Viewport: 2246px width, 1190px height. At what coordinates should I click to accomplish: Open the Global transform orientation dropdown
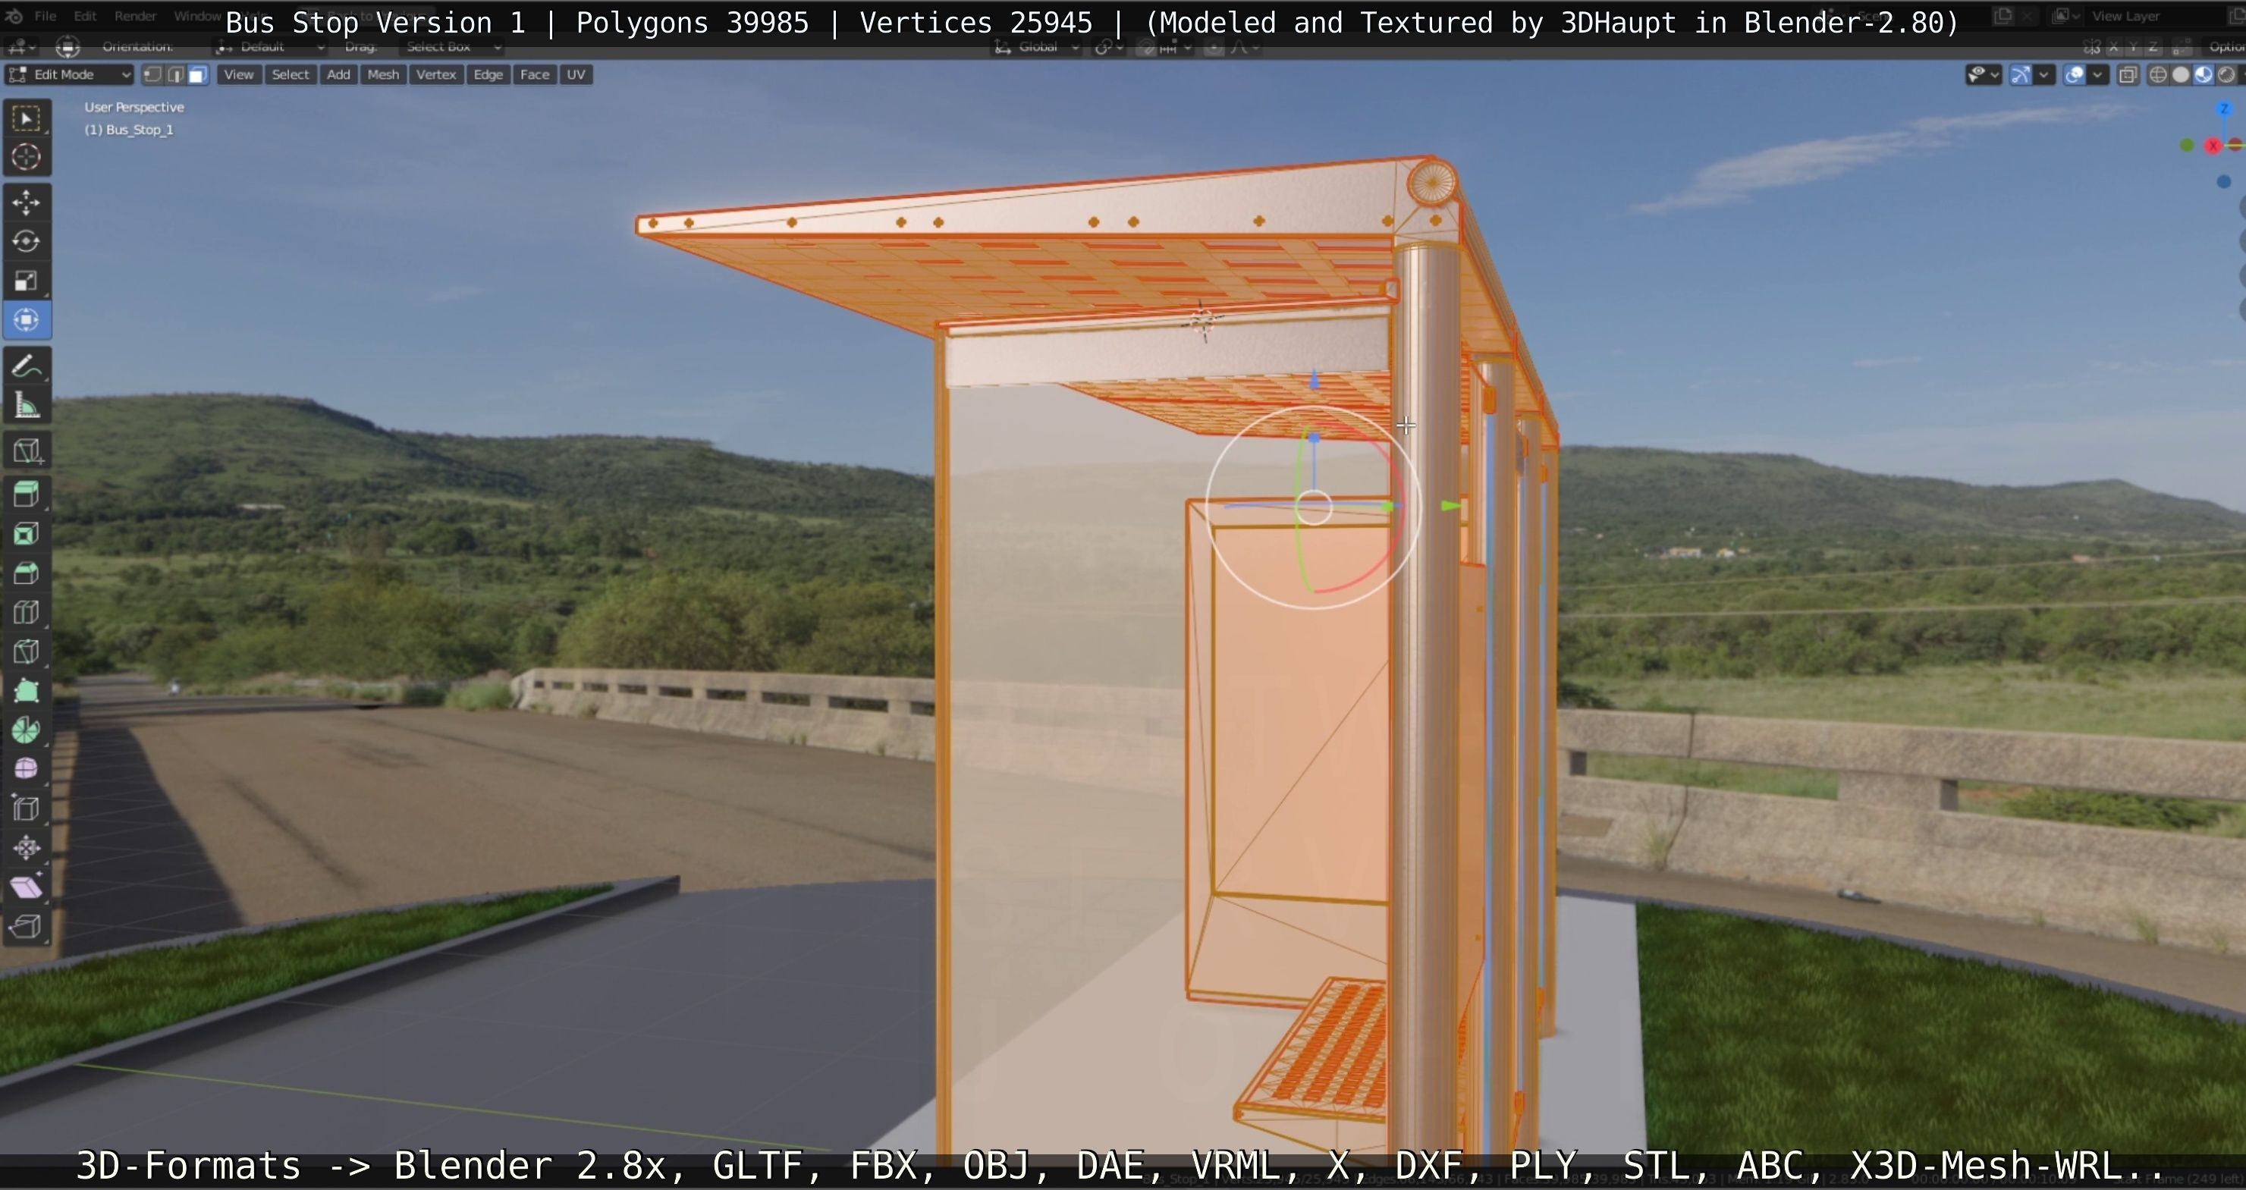point(1038,47)
